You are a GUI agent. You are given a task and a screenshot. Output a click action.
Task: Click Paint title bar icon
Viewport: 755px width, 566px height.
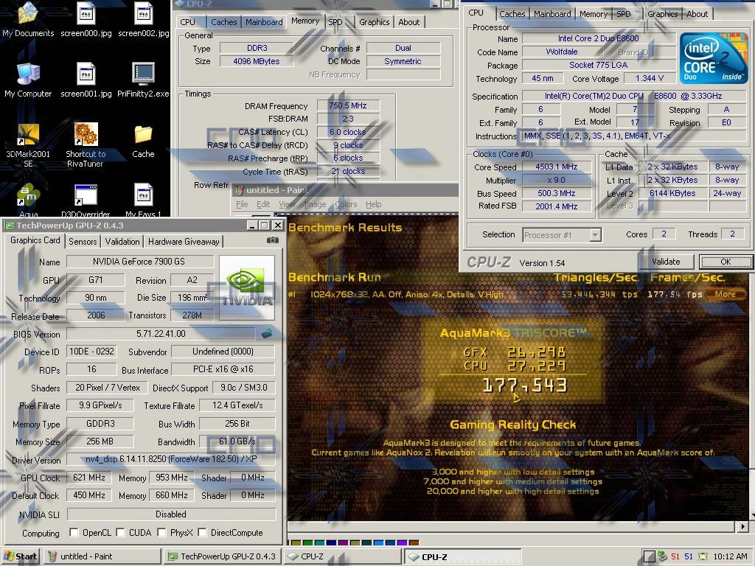tap(240, 189)
